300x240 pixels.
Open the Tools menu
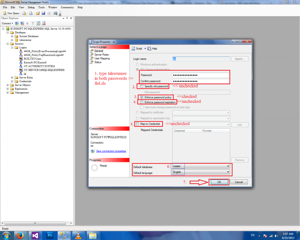(42, 7)
